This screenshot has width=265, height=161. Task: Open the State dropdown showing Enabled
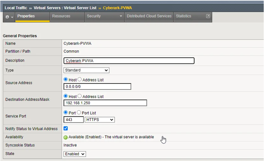point(75,154)
